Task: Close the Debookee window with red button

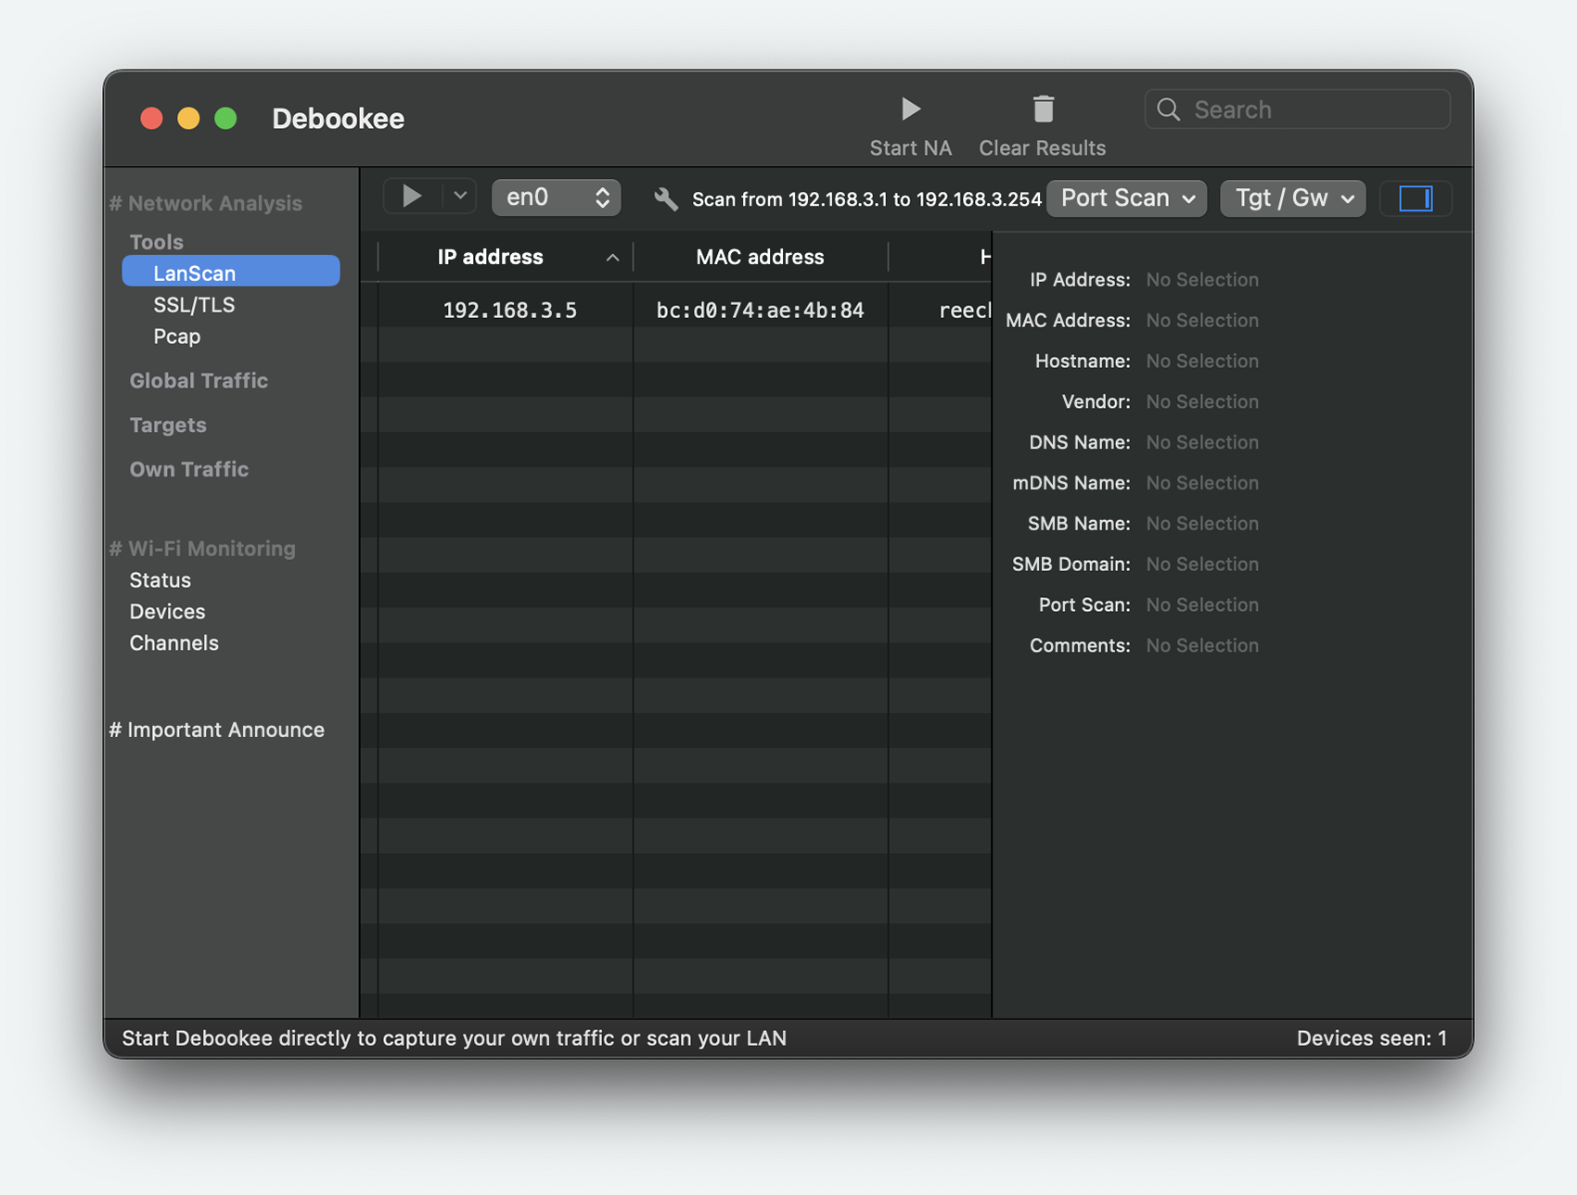Action: (x=151, y=119)
